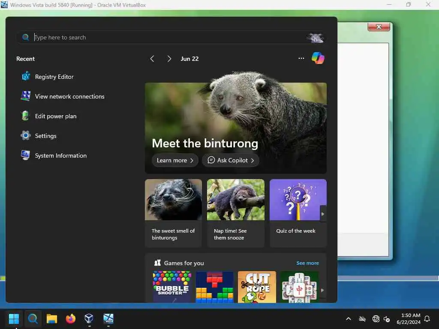The width and height of the screenshot is (439, 329).
Task: Open Nap time! See them snooze card
Action: coord(235,213)
